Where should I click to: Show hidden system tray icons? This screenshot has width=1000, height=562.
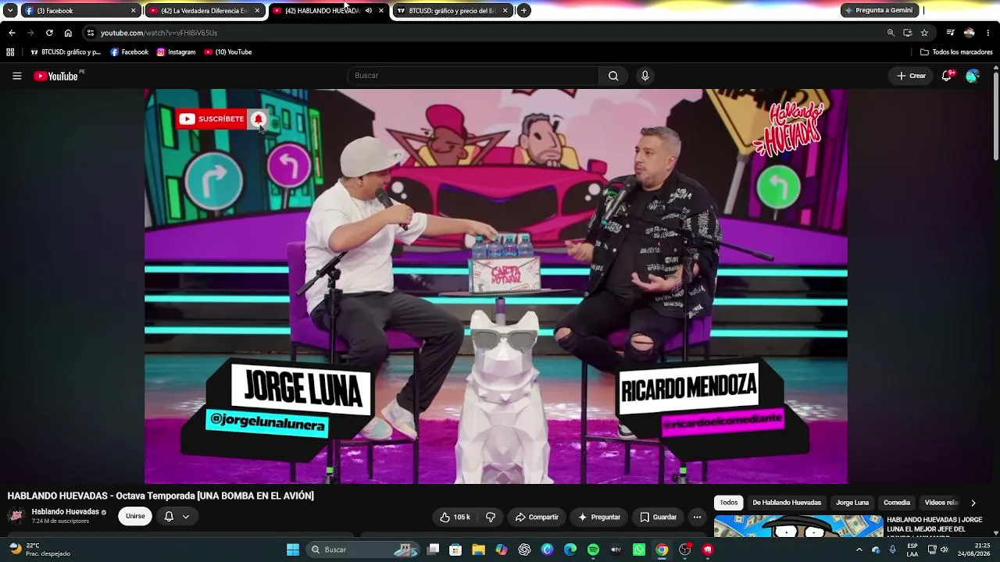859,550
